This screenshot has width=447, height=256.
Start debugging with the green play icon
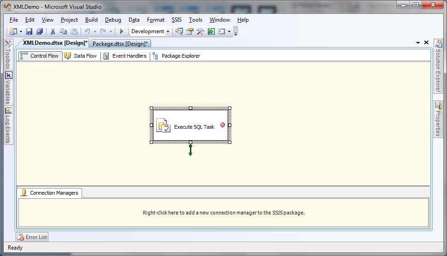(x=122, y=31)
